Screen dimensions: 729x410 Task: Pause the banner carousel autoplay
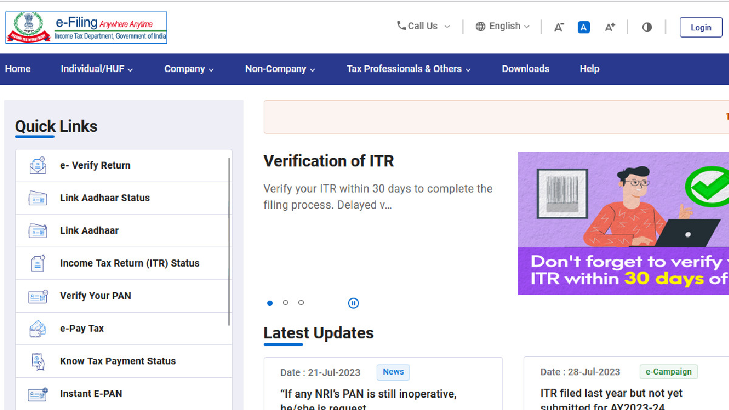[354, 302]
